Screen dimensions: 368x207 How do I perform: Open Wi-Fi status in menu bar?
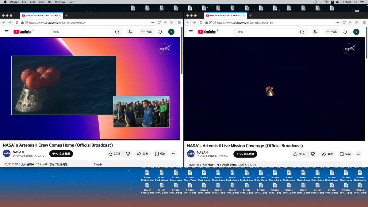(326, 2)
